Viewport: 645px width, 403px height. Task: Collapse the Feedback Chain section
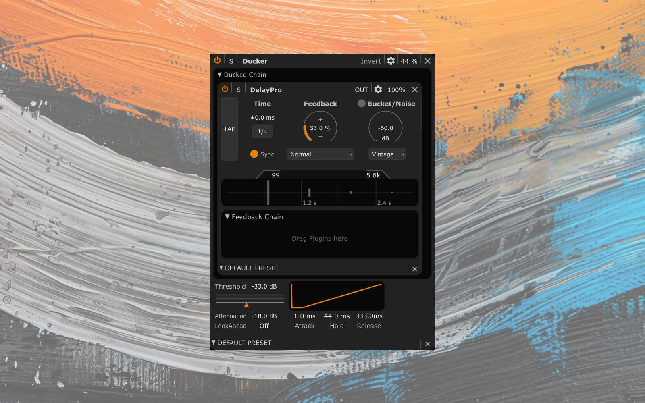click(x=227, y=217)
